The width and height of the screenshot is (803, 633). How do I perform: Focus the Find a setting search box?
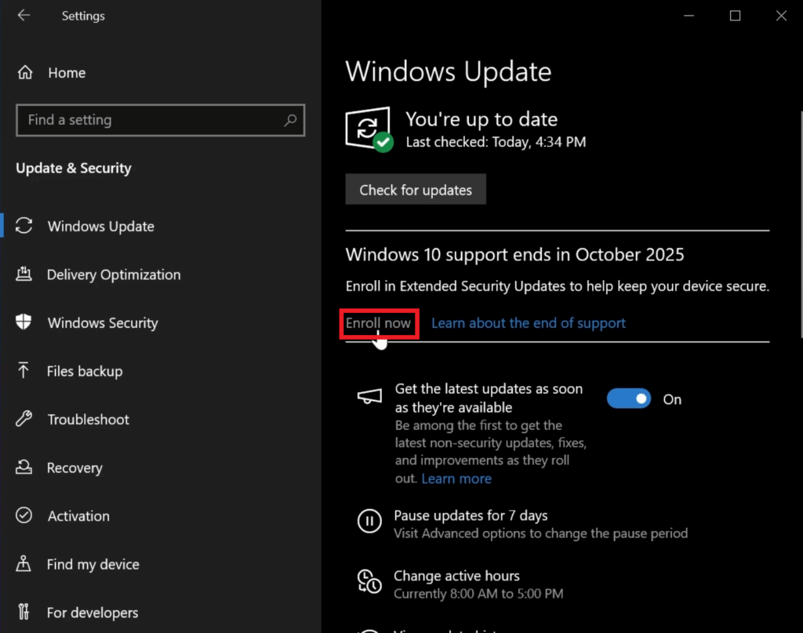tap(149, 121)
